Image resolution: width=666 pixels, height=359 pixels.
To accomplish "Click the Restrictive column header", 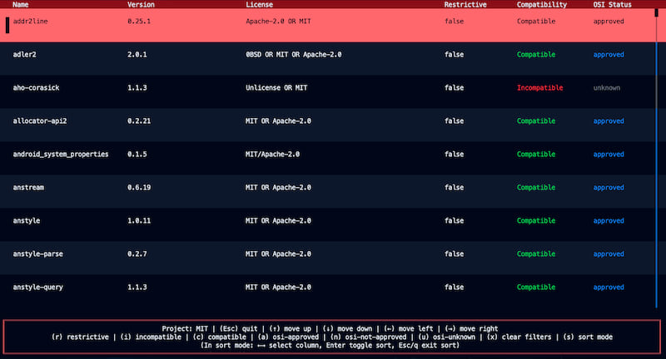I will (x=465, y=5).
